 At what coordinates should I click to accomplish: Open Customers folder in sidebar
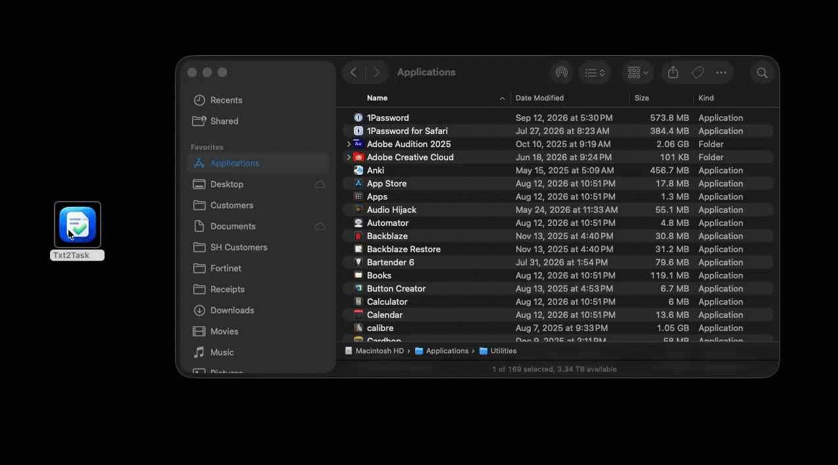[x=258, y=205]
